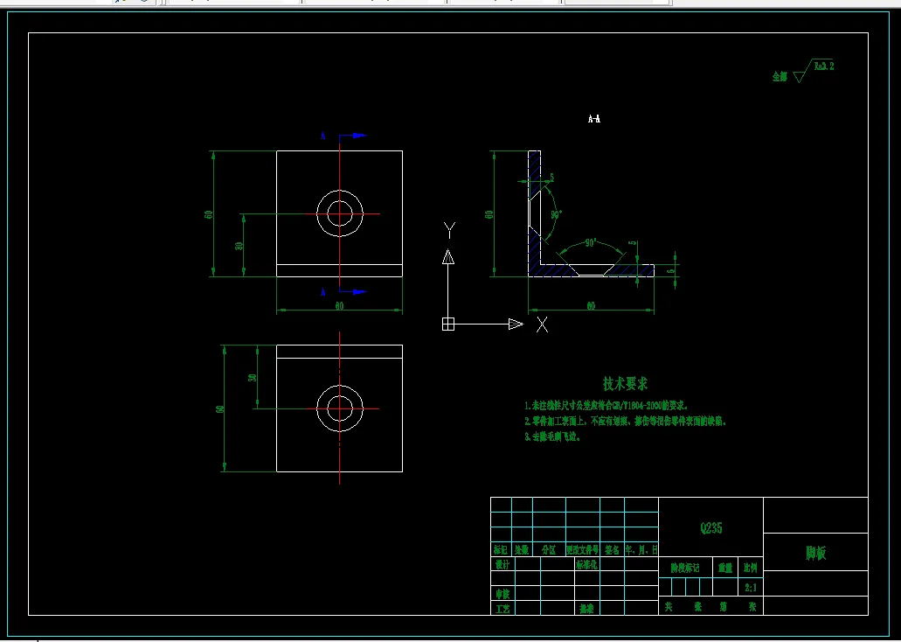Viewport: 901px width, 642px height.
Task: Select the 比例 title block cell
Action: (x=751, y=569)
